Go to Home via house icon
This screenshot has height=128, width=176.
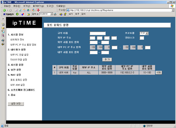click(x=24, y=10)
